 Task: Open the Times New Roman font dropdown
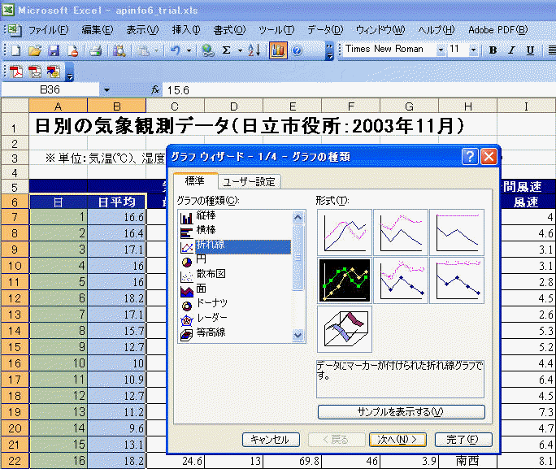coord(441,50)
